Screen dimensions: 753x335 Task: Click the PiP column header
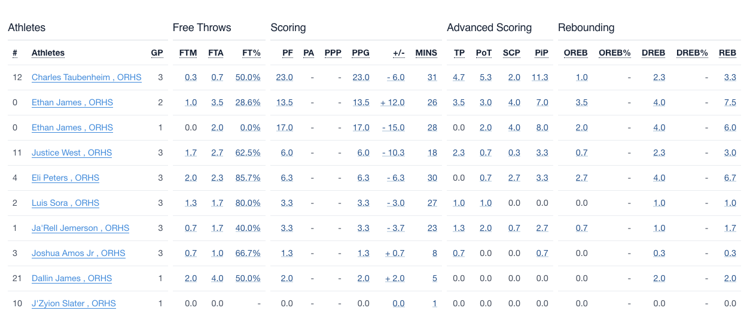[x=541, y=53]
